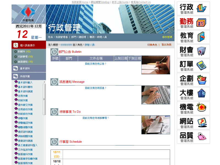Click the writing hand photo beside Bulletin
The height and width of the screenshot is (165, 220).
click(156, 65)
